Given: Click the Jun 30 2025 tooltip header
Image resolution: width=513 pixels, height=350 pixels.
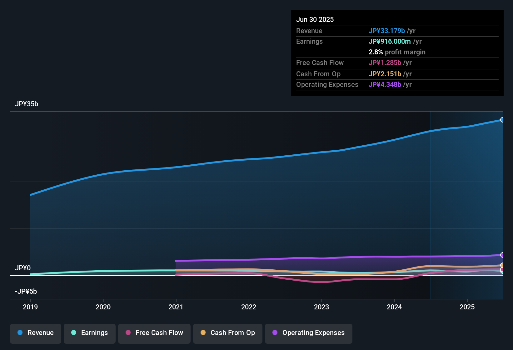Looking at the screenshot, I should (x=315, y=19).
